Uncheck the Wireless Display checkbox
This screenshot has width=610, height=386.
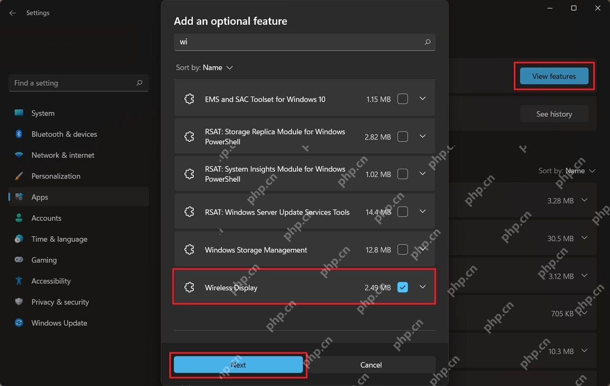[403, 287]
